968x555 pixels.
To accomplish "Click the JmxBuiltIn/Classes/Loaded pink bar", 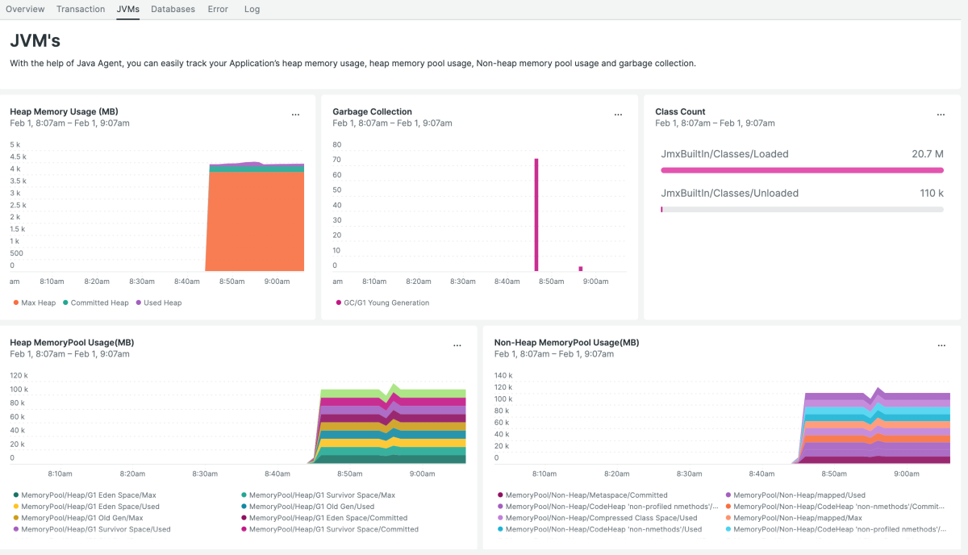I will click(802, 170).
